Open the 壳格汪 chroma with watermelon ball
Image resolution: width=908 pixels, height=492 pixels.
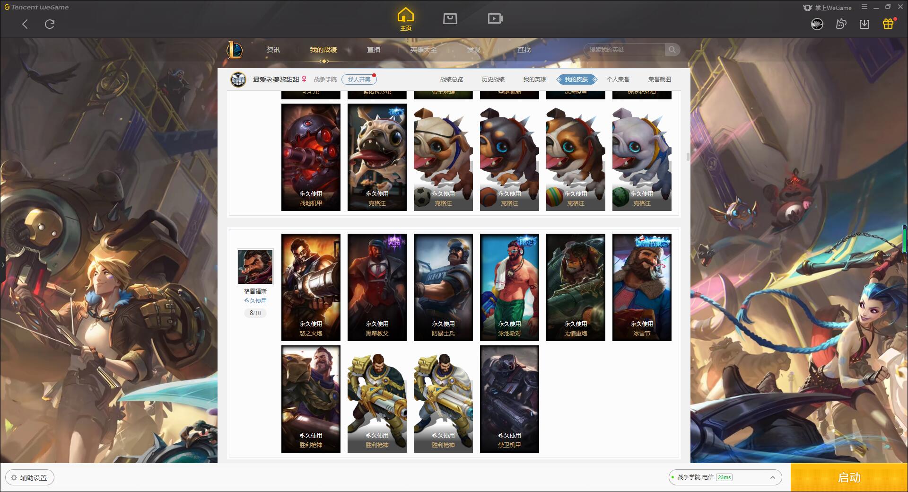[642, 158]
